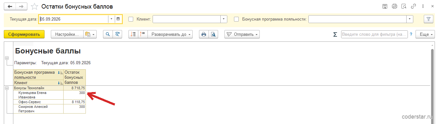Open the Еще menu

tap(425, 34)
